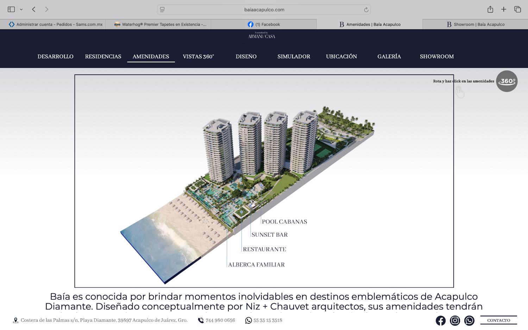Click the map pin location icon
Viewport: 528px width, 330px height.
pyautogui.click(x=15, y=320)
